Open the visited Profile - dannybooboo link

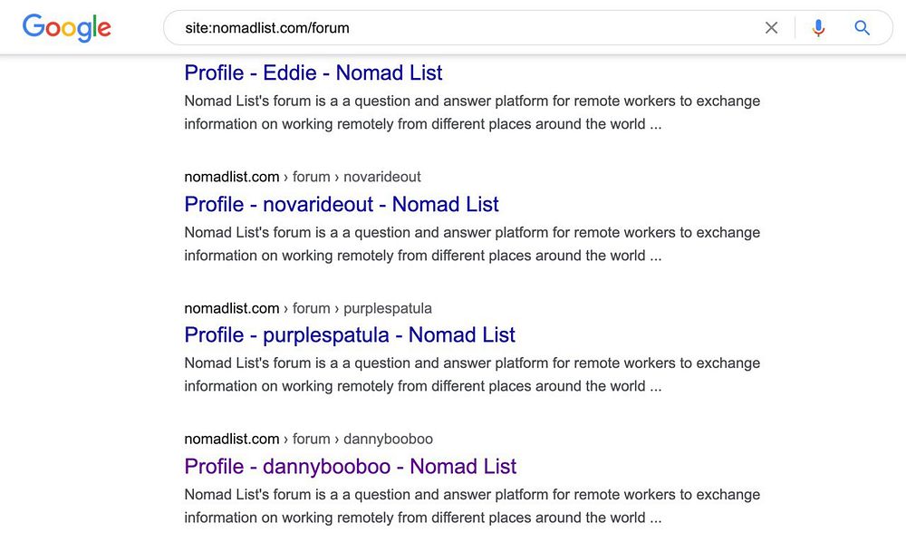pos(350,466)
